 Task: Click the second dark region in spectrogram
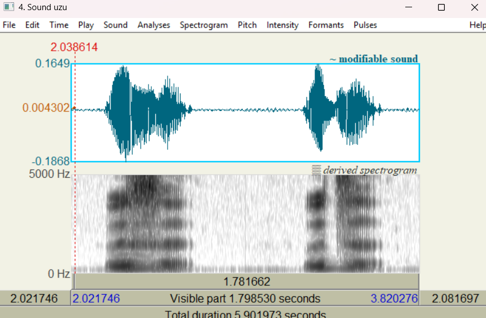click(343, 224)
